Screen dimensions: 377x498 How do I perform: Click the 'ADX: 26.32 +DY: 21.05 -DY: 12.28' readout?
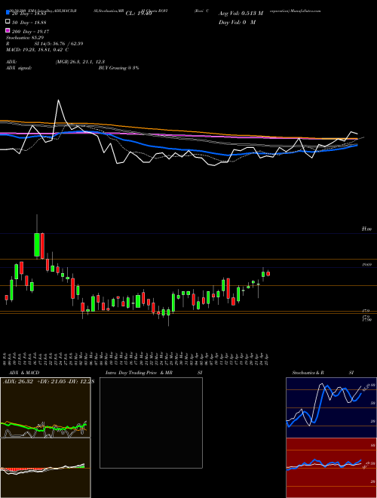pyautogui.click(x=49, y=382)
